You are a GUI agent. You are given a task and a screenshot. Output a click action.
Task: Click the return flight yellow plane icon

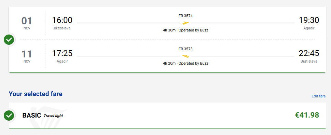185,56
